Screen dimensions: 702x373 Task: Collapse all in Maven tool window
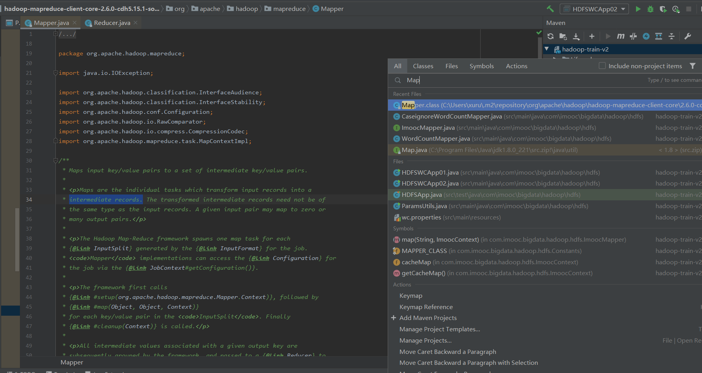672,36
